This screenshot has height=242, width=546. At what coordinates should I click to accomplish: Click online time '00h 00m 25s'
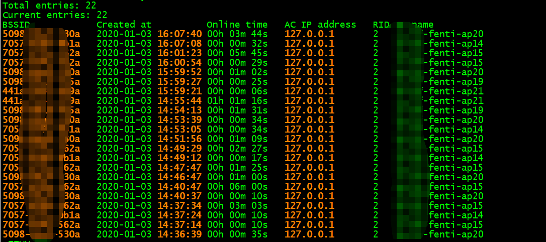237,82
